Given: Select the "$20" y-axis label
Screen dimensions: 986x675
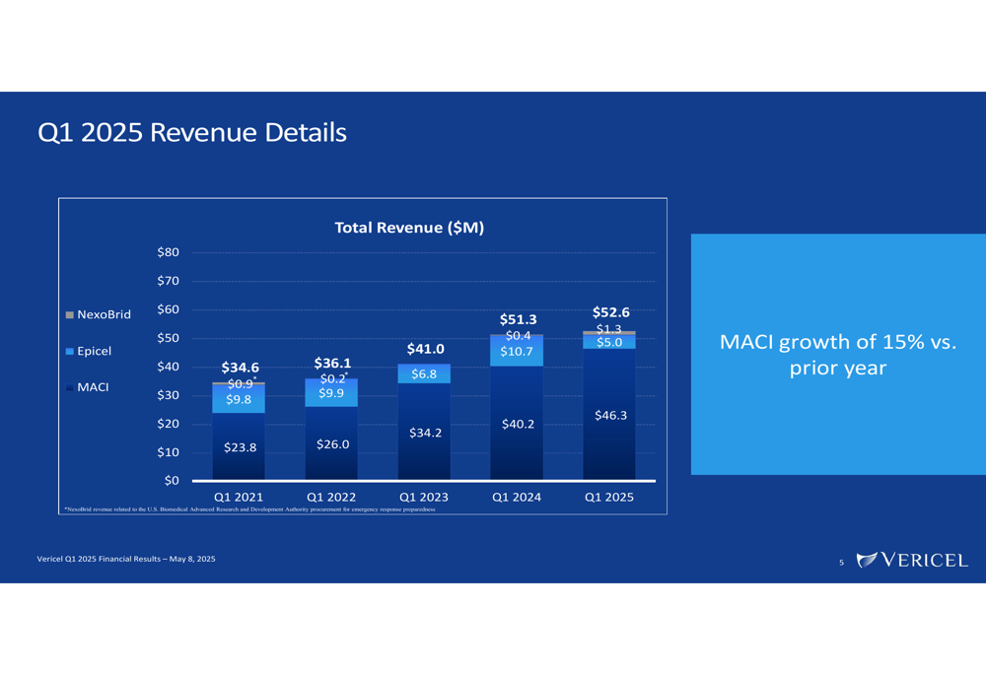Looking at the screenshot, I should point(168,424).
